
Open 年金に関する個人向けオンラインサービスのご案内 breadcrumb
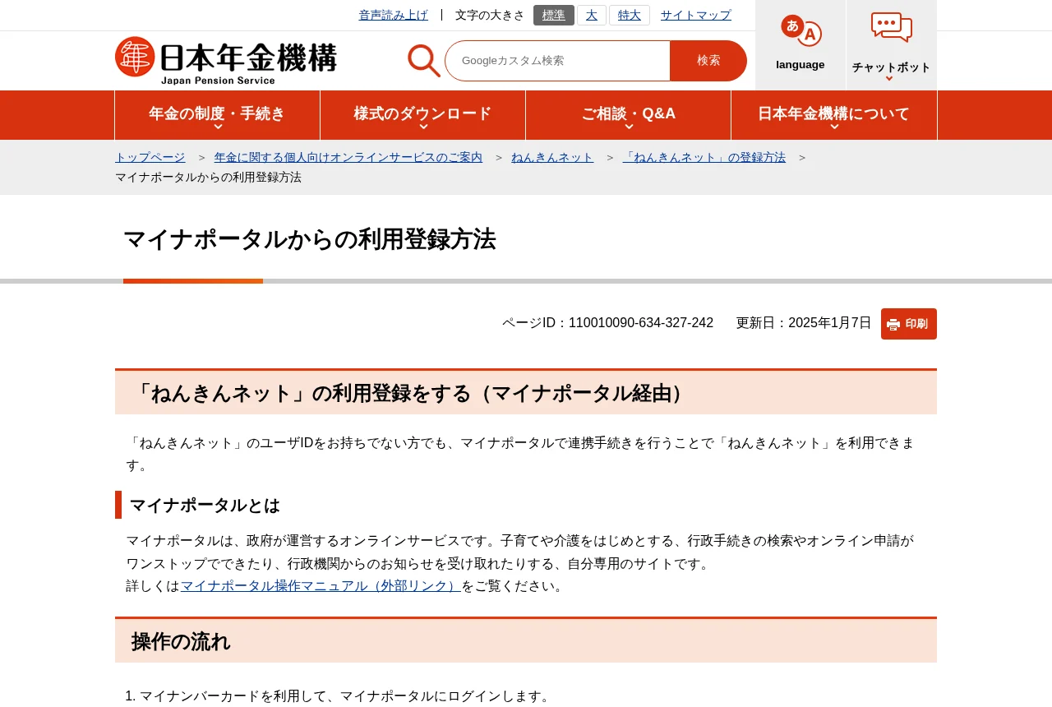point(348,157)
